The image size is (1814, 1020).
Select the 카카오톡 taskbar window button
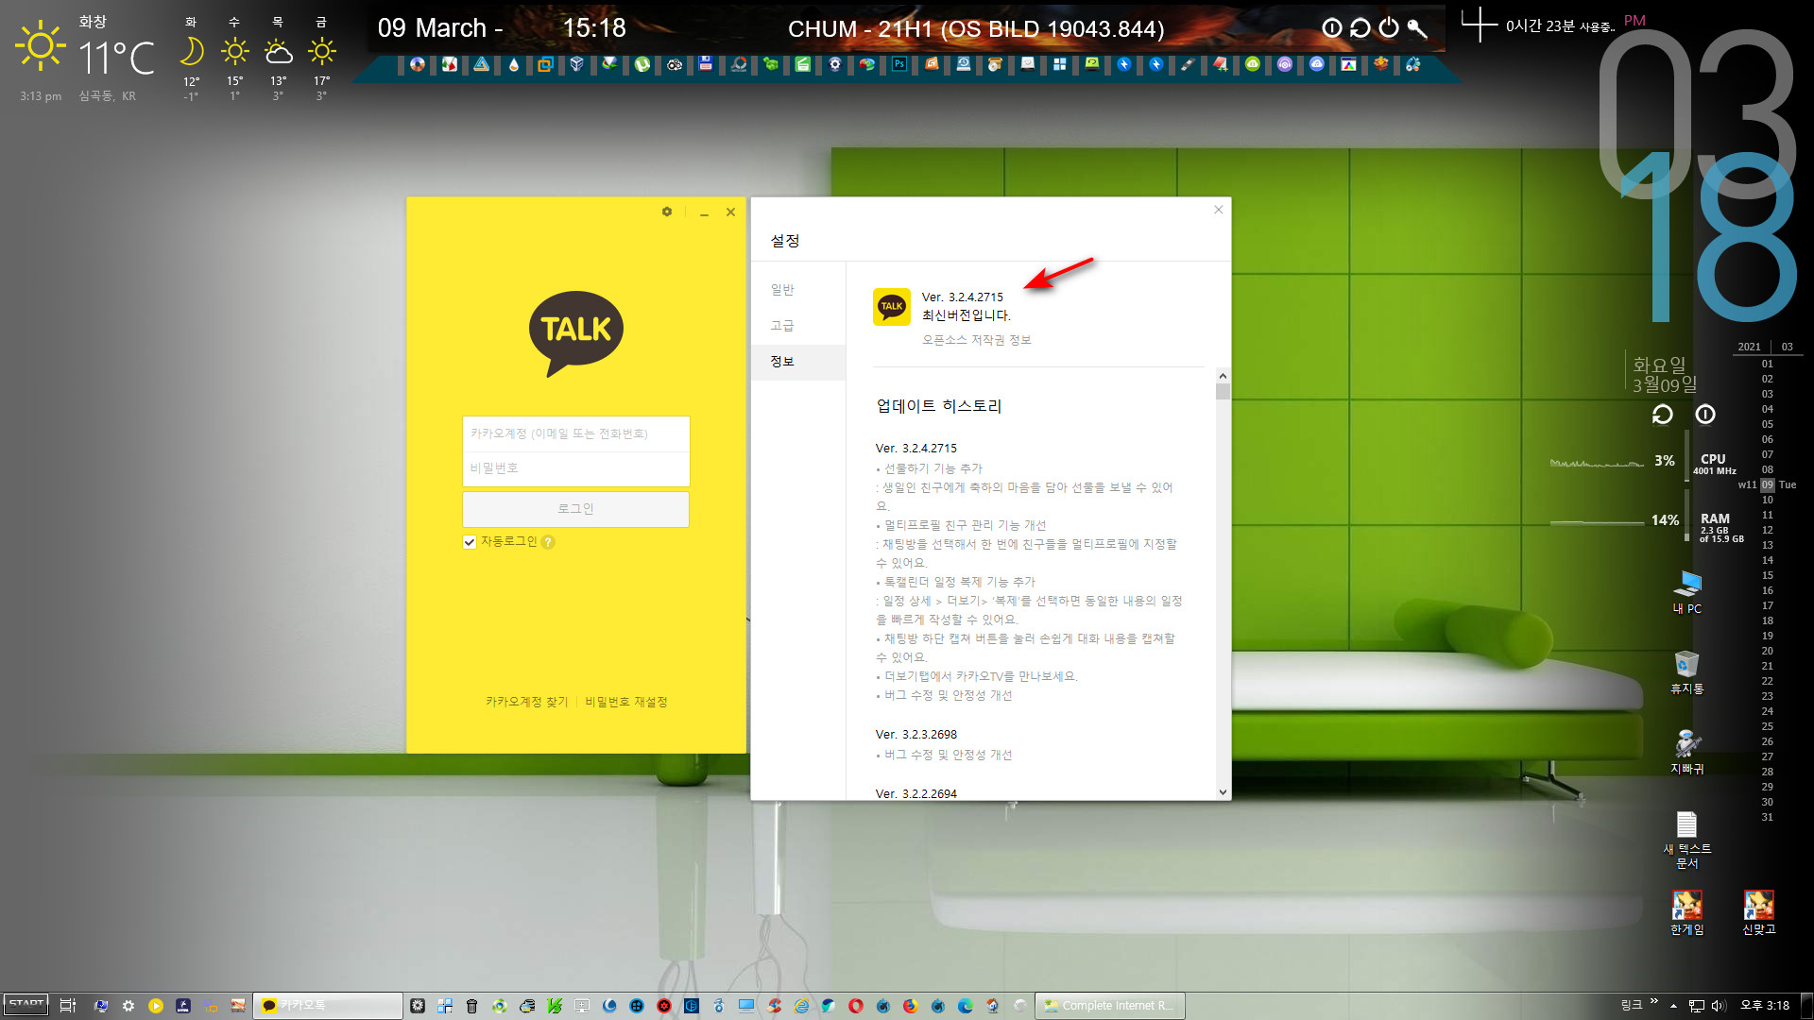(330, 1006)
